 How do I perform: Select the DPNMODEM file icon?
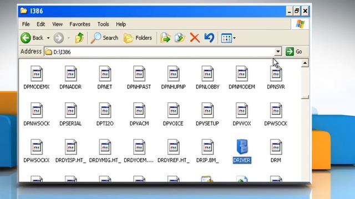pyautogui.click(x=242, y=74)
